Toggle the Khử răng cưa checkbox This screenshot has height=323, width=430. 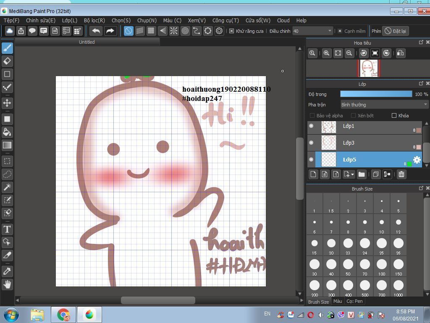[231, 31]
